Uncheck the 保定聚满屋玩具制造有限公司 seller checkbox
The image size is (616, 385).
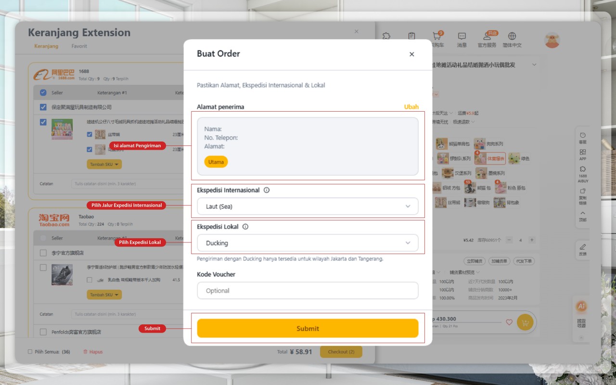tap(43, 107)
